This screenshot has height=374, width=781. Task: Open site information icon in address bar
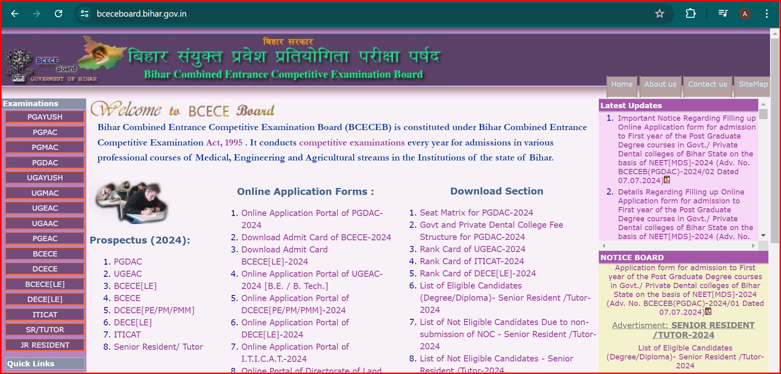(x=84, y=14)
